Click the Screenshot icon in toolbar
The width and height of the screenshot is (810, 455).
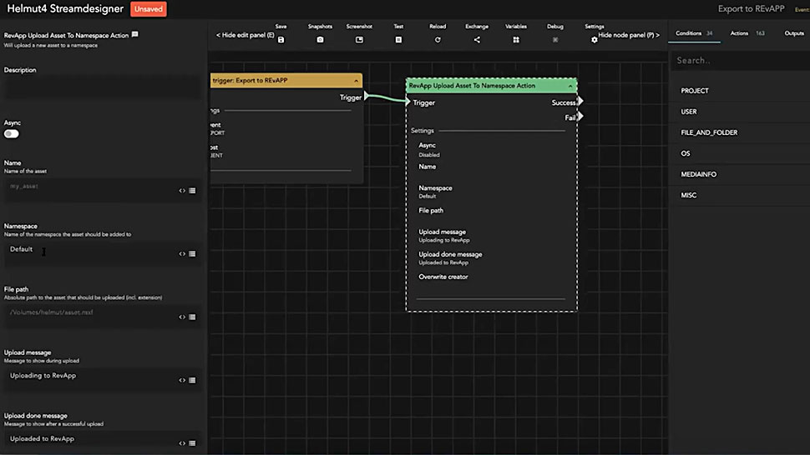(360, 40)
